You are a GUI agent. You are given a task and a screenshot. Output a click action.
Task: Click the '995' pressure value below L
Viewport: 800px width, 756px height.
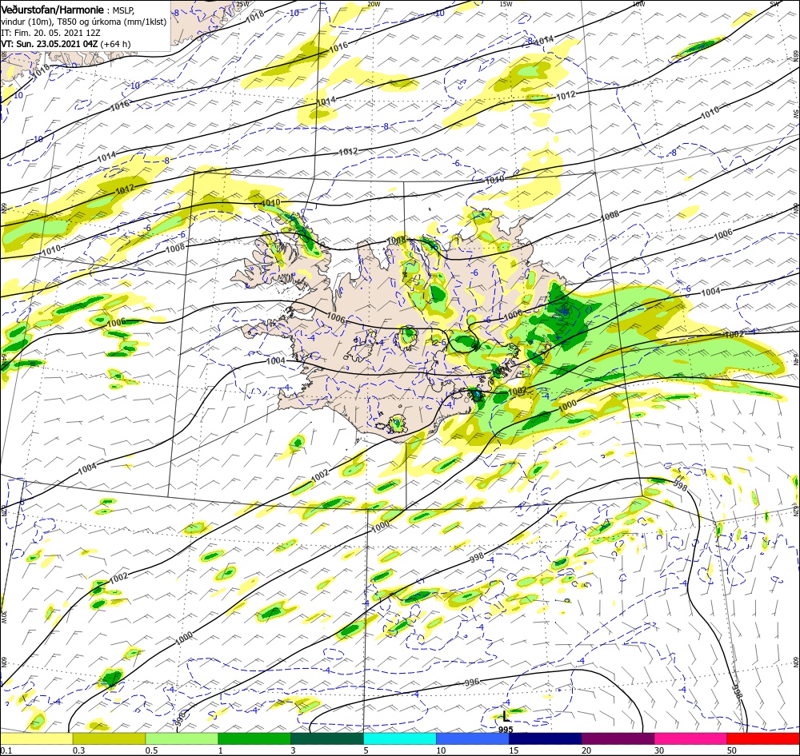(506, 730)
